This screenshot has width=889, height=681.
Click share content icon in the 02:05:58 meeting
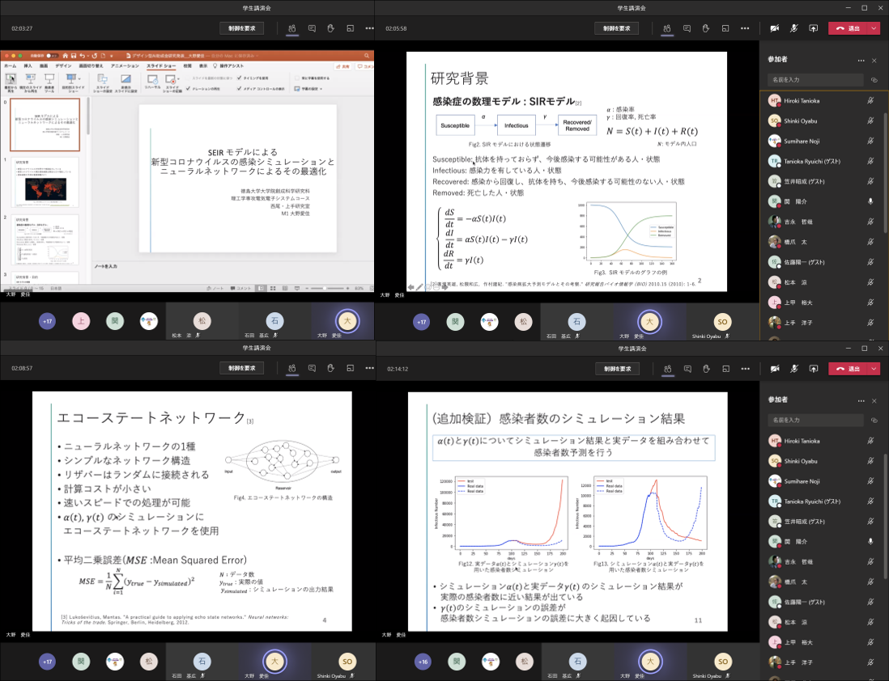point(814,28)
